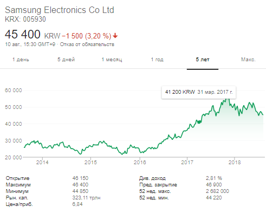Click the red down arrow price indicator

pyautogui.click(x=115, y=36)
